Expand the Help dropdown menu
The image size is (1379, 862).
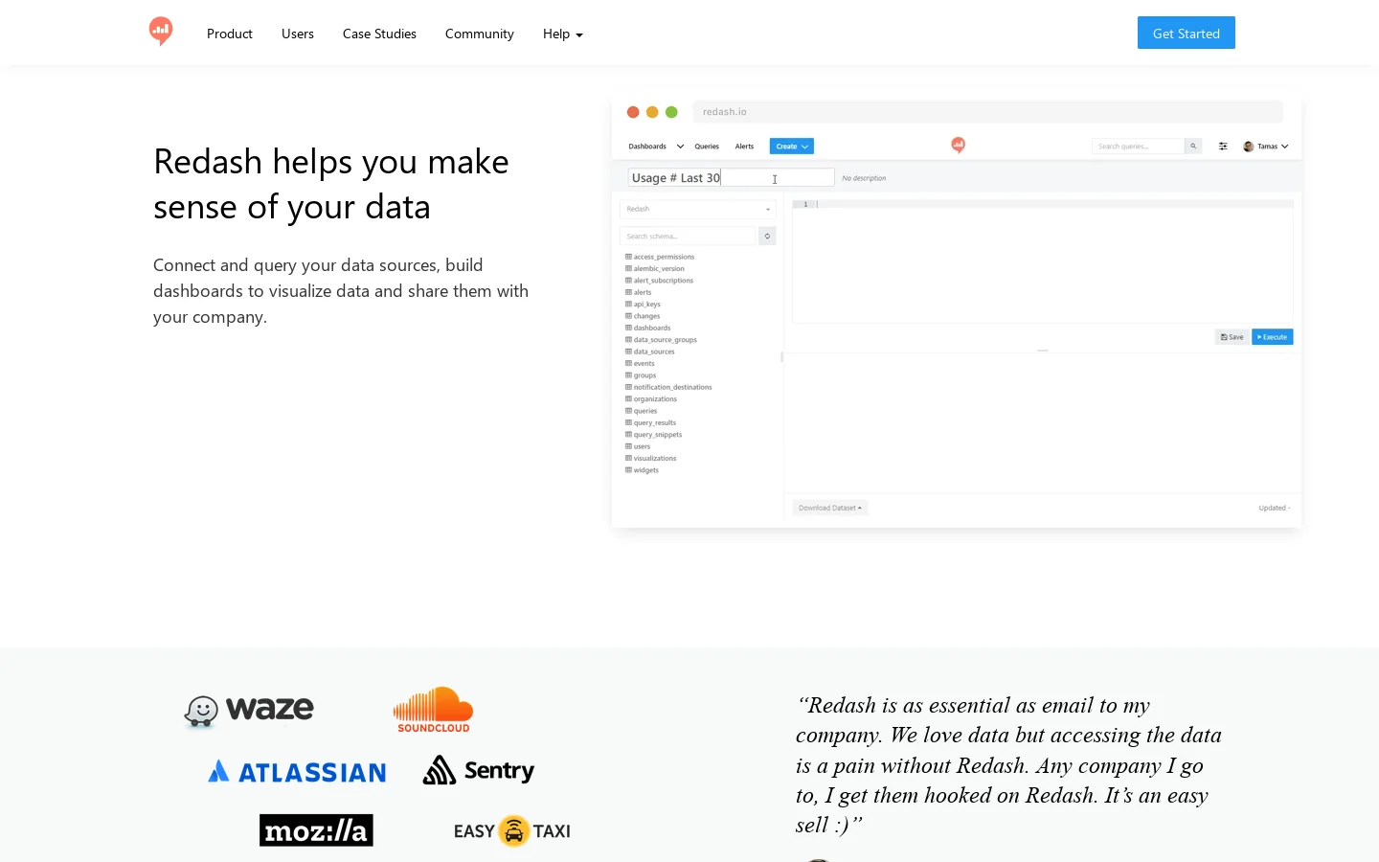[563, 34]
